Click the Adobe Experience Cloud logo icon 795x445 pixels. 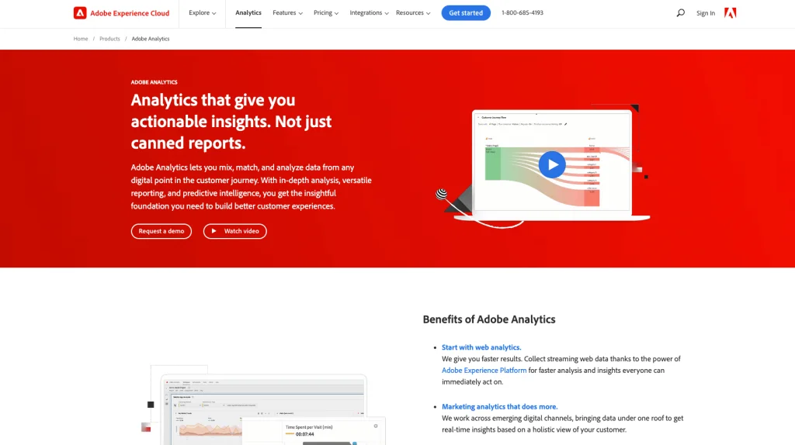coord(80,13)
